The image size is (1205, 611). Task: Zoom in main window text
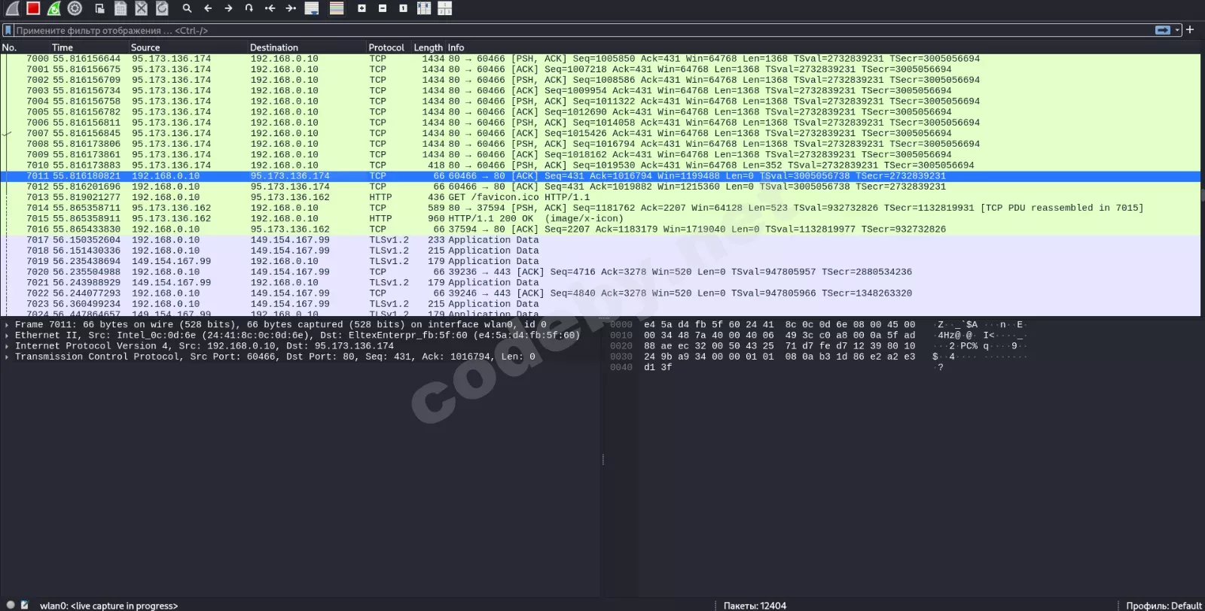pyautogui.click(x=361, y=8)
